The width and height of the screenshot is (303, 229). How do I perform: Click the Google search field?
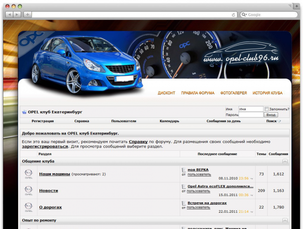(269, 15)
